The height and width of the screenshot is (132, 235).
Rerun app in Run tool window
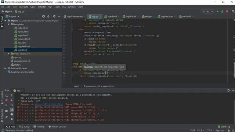7,95
